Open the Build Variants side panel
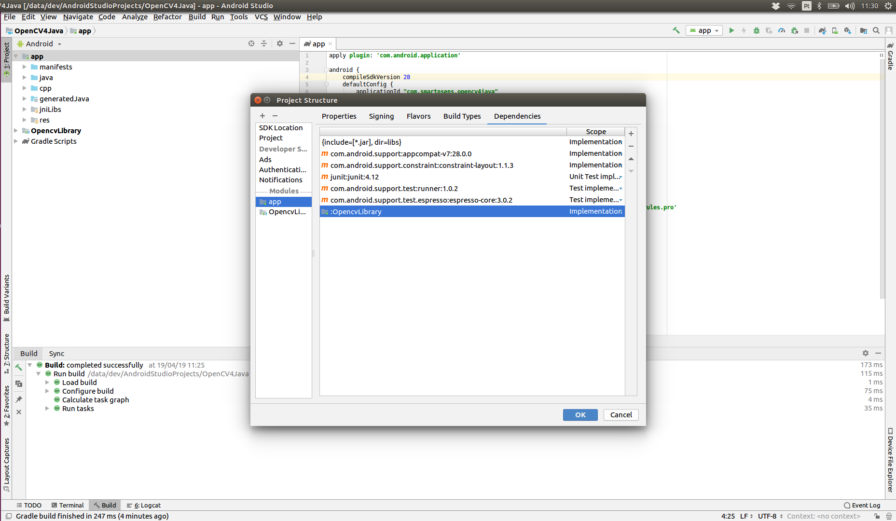The height and width of the screenshot is (521, 896). 6,298
